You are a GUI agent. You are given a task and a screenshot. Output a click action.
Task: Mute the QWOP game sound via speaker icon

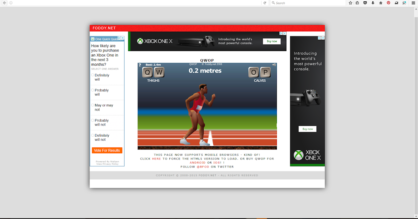tap(274, 64)
